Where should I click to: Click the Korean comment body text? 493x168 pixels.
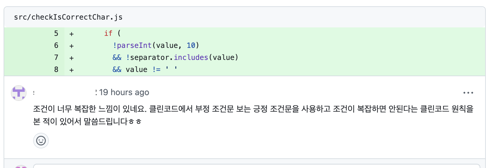[253, 115]
